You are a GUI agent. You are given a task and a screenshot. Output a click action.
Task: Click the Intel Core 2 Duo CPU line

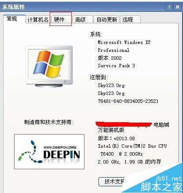pyautogui.click(x=132, y=146)
